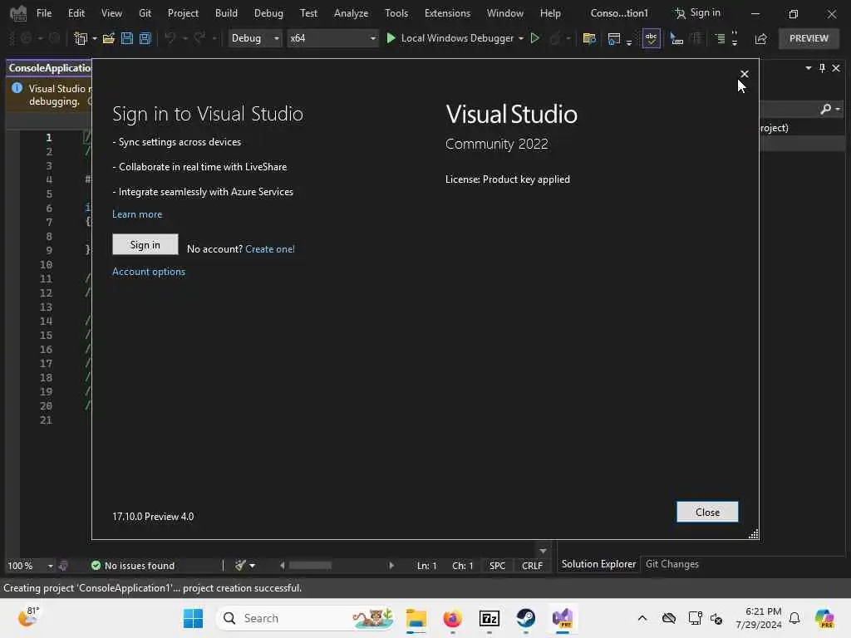Click the taskbar Search box
Viewport: 851px width, 638px height.
(306, 618)
